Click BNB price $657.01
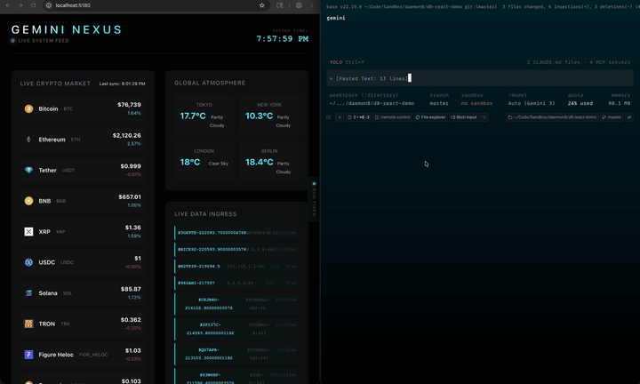 130,197
